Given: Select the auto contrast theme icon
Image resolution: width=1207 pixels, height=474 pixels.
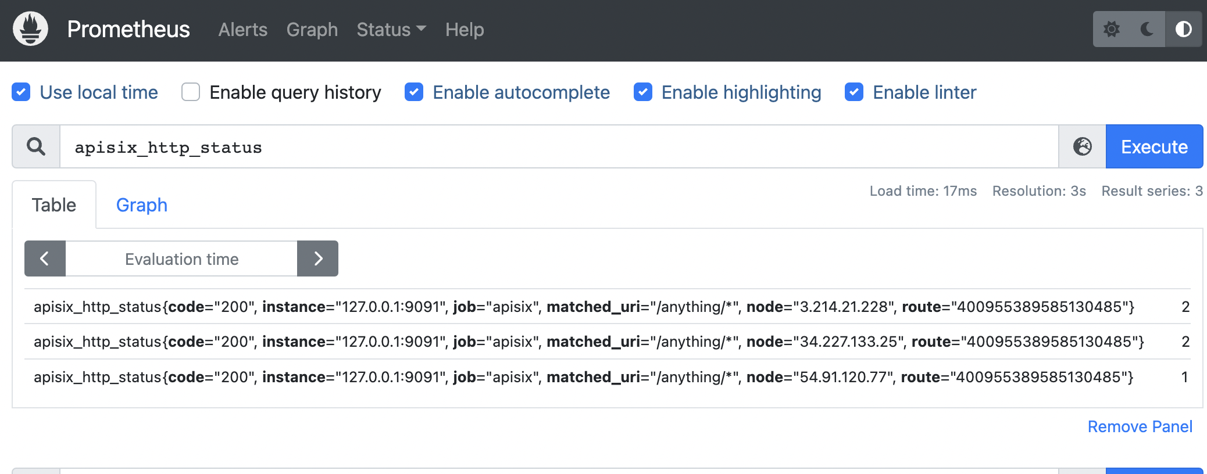Looking at the screenshot, I should (x=1183, y=29).
